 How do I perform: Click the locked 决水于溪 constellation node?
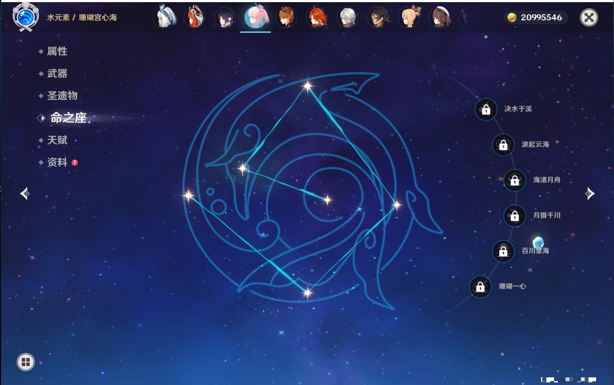pyautogui.click(x=486, y=109)
